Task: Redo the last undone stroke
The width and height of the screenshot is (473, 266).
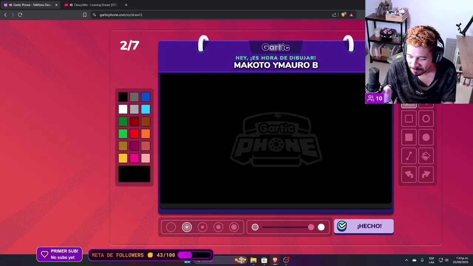Action: pos(426,174)
